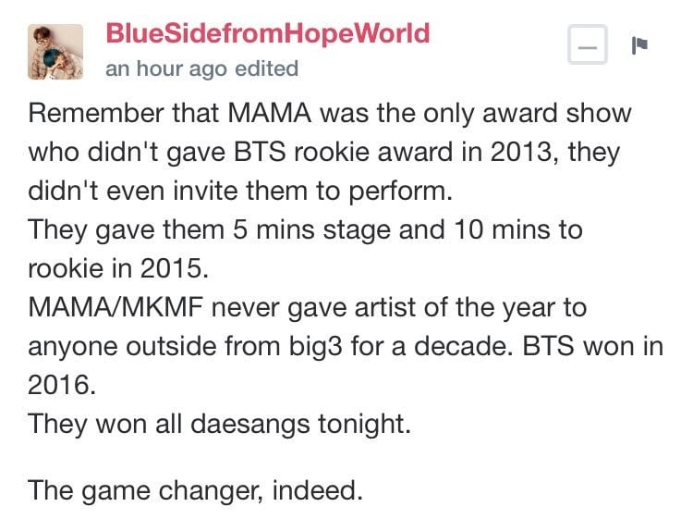The image size is (693, 519).
Task: Click the word 'MAMA/MKMF' in the comment
Action: coord(115,307)
